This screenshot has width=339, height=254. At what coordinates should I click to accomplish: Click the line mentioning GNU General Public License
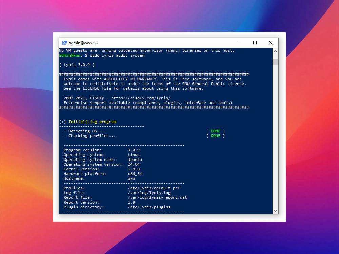pos(155,84)
